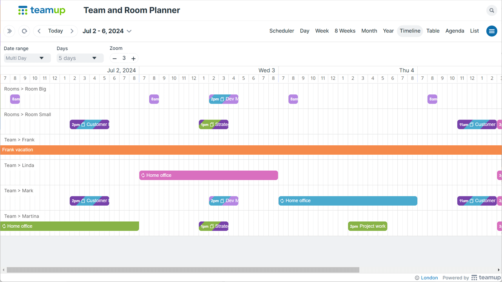The width and height of the screenshot is (502, 282).
Task: Switch to the Agenda view
Action: point(455,31)
